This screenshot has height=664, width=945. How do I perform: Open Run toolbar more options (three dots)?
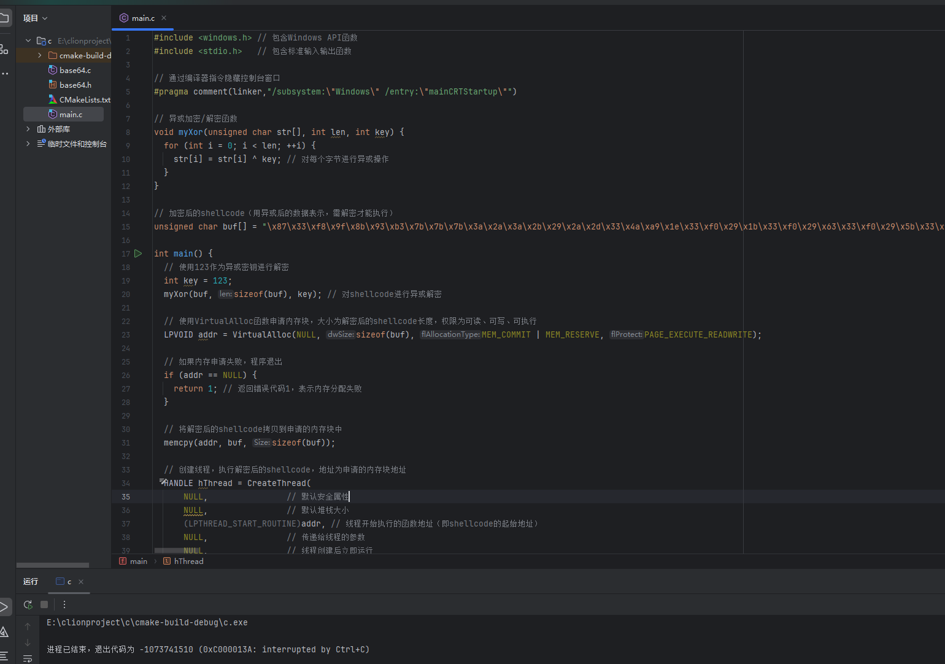click(64, 604)
